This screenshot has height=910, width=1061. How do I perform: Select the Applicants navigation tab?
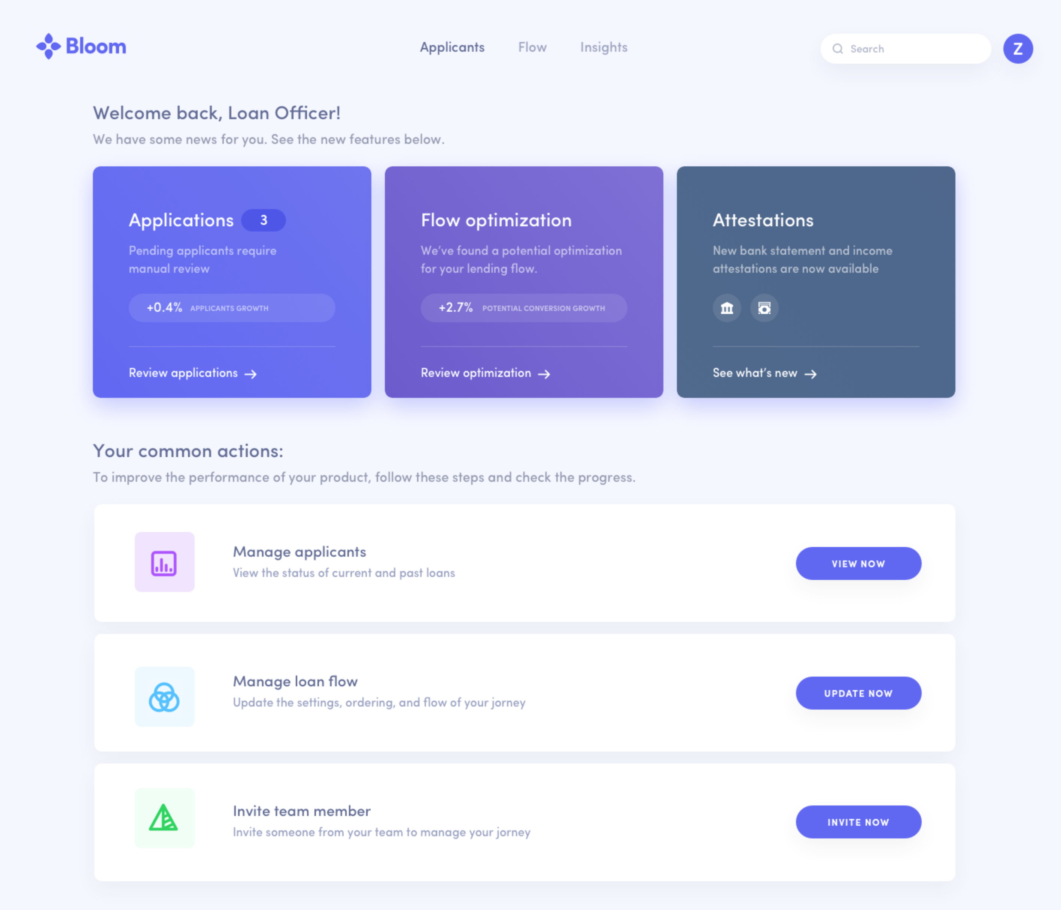(452, 47)
